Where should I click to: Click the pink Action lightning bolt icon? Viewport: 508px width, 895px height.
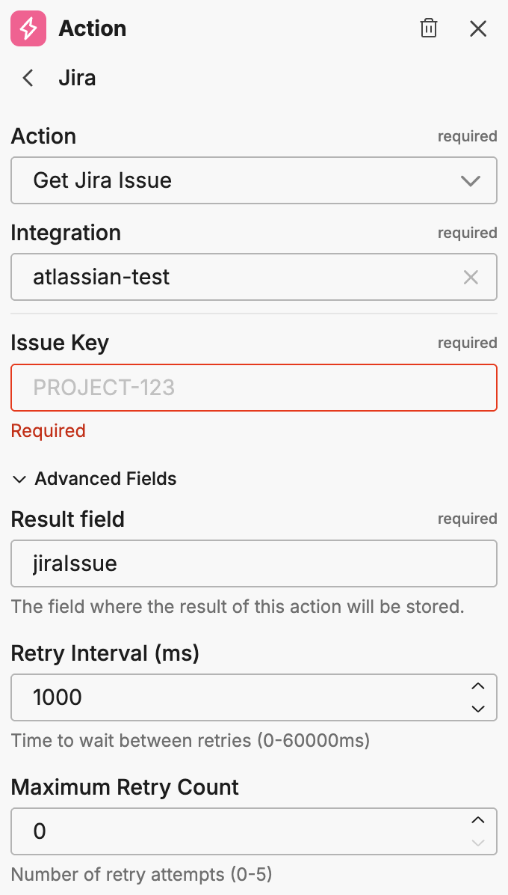coord(28,28)
